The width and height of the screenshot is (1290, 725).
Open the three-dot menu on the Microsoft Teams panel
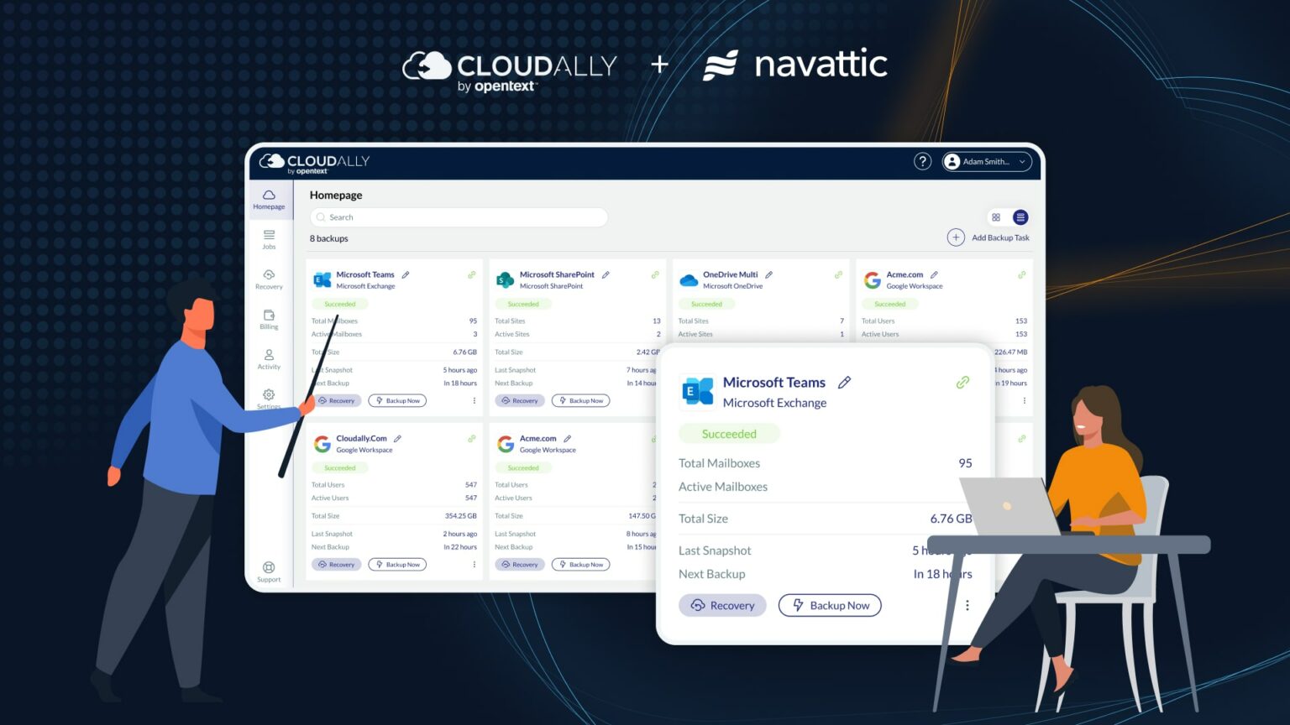967,604
